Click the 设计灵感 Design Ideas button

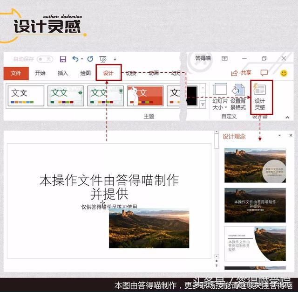260,97
